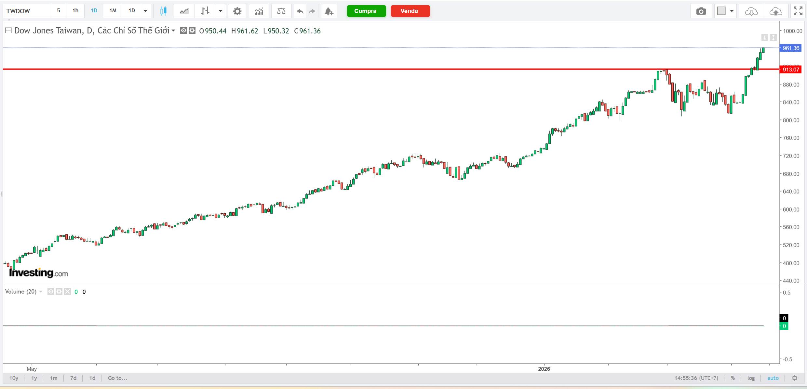Toggle the auto scale option
807x389 pixels.
click(773, 378)
